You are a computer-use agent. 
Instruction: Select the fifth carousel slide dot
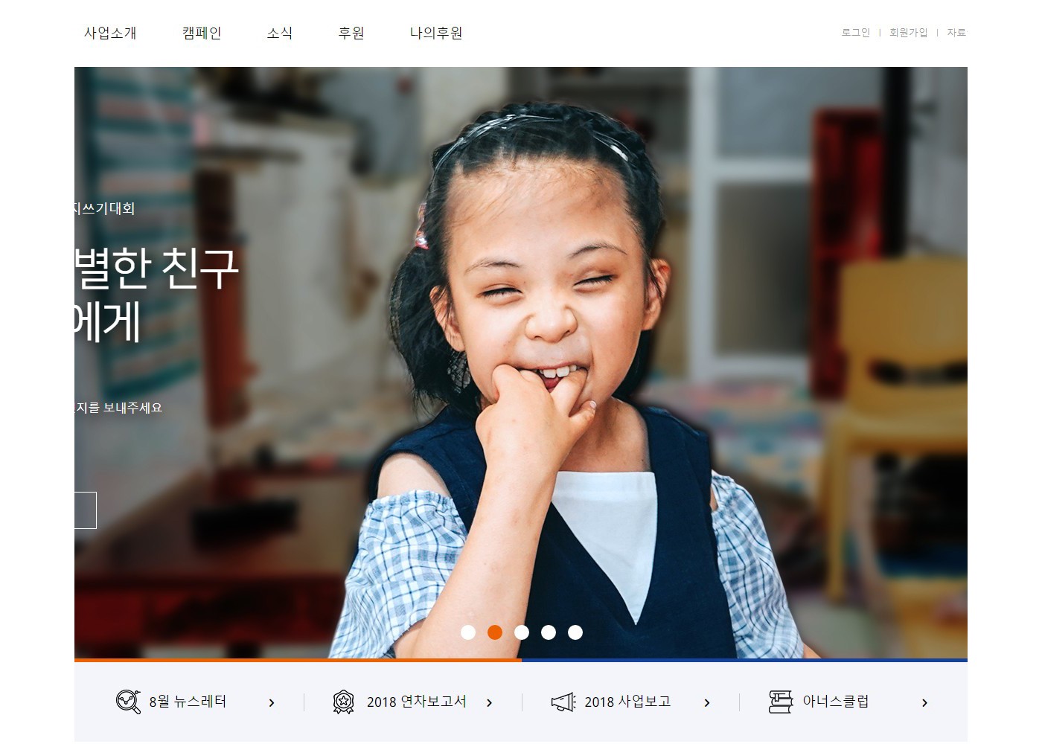click(575, 632)
